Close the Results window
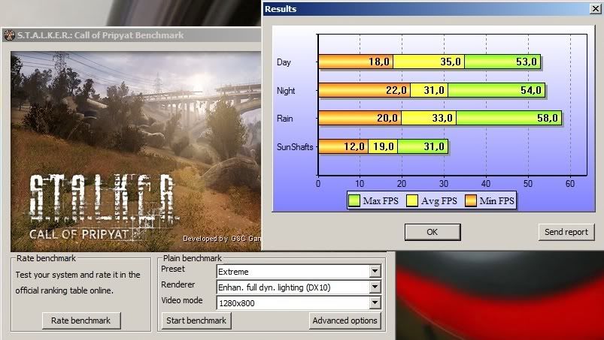Screen dimensions: 604x340 point(595,8)
